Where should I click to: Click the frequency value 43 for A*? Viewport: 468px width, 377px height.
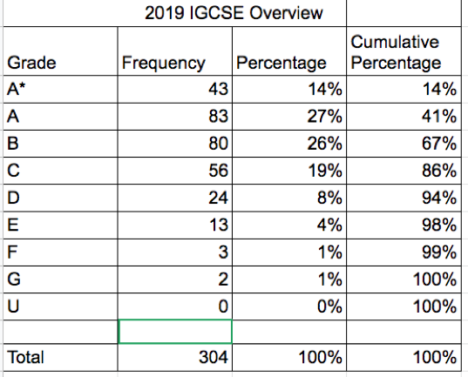(175, 89)
